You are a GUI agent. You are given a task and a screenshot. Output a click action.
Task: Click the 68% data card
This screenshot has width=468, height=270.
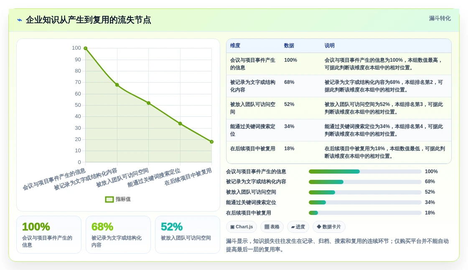[118, 235]
